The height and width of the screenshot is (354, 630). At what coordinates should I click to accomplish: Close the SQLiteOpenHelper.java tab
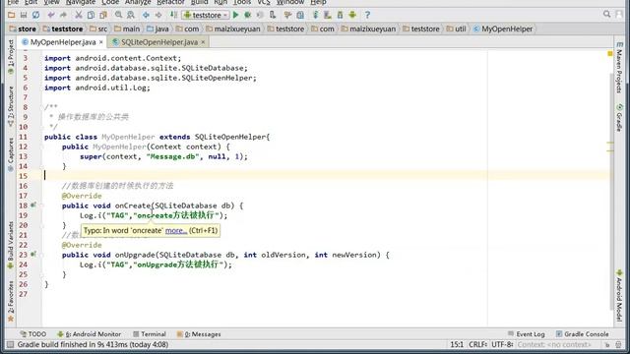pos(204,42)
